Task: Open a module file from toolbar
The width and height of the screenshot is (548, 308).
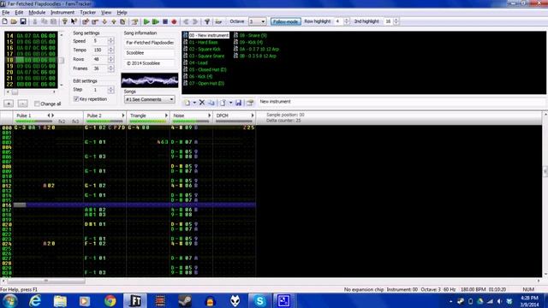Action: coord(14,21)
